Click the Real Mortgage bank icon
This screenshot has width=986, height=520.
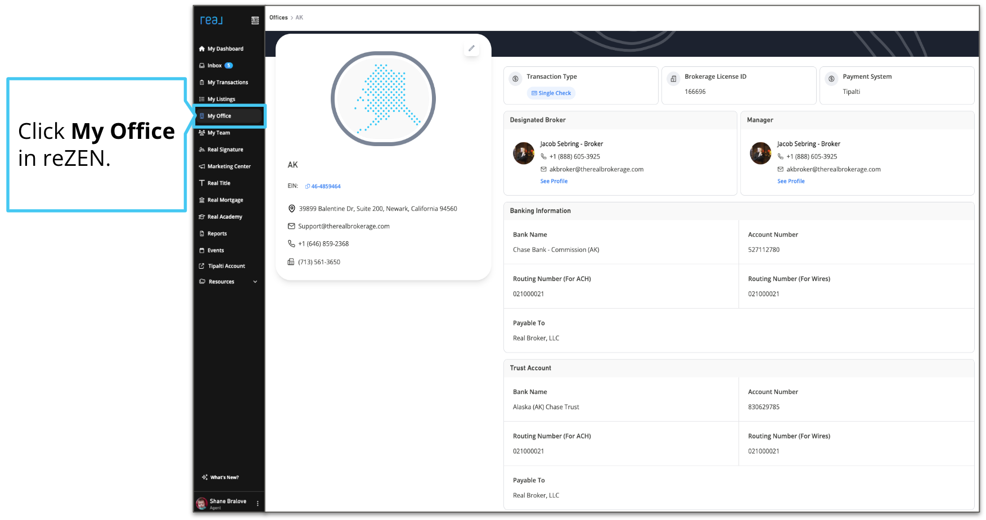pos(202,200)
